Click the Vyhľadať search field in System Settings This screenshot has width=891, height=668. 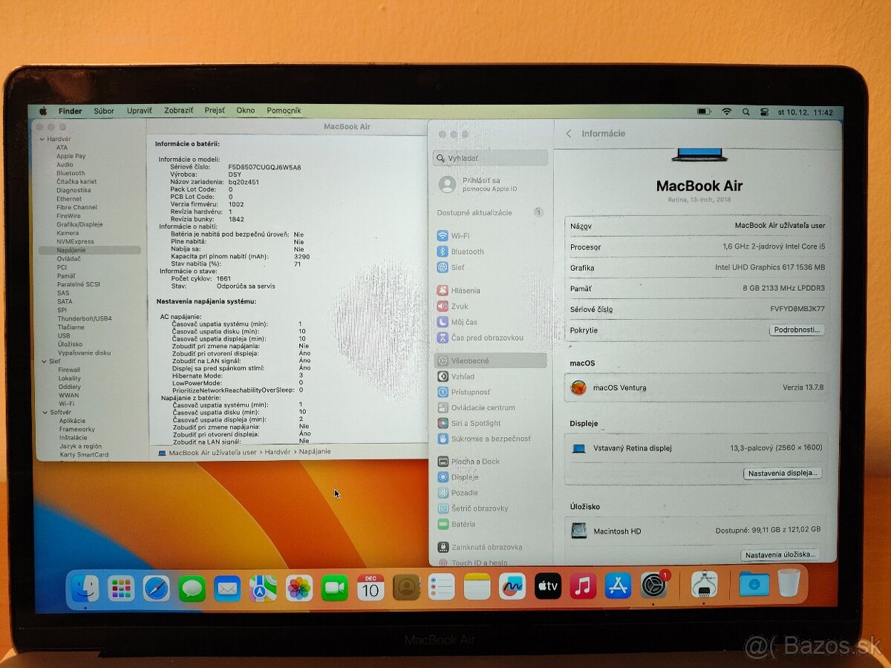(x=490, y=157)
